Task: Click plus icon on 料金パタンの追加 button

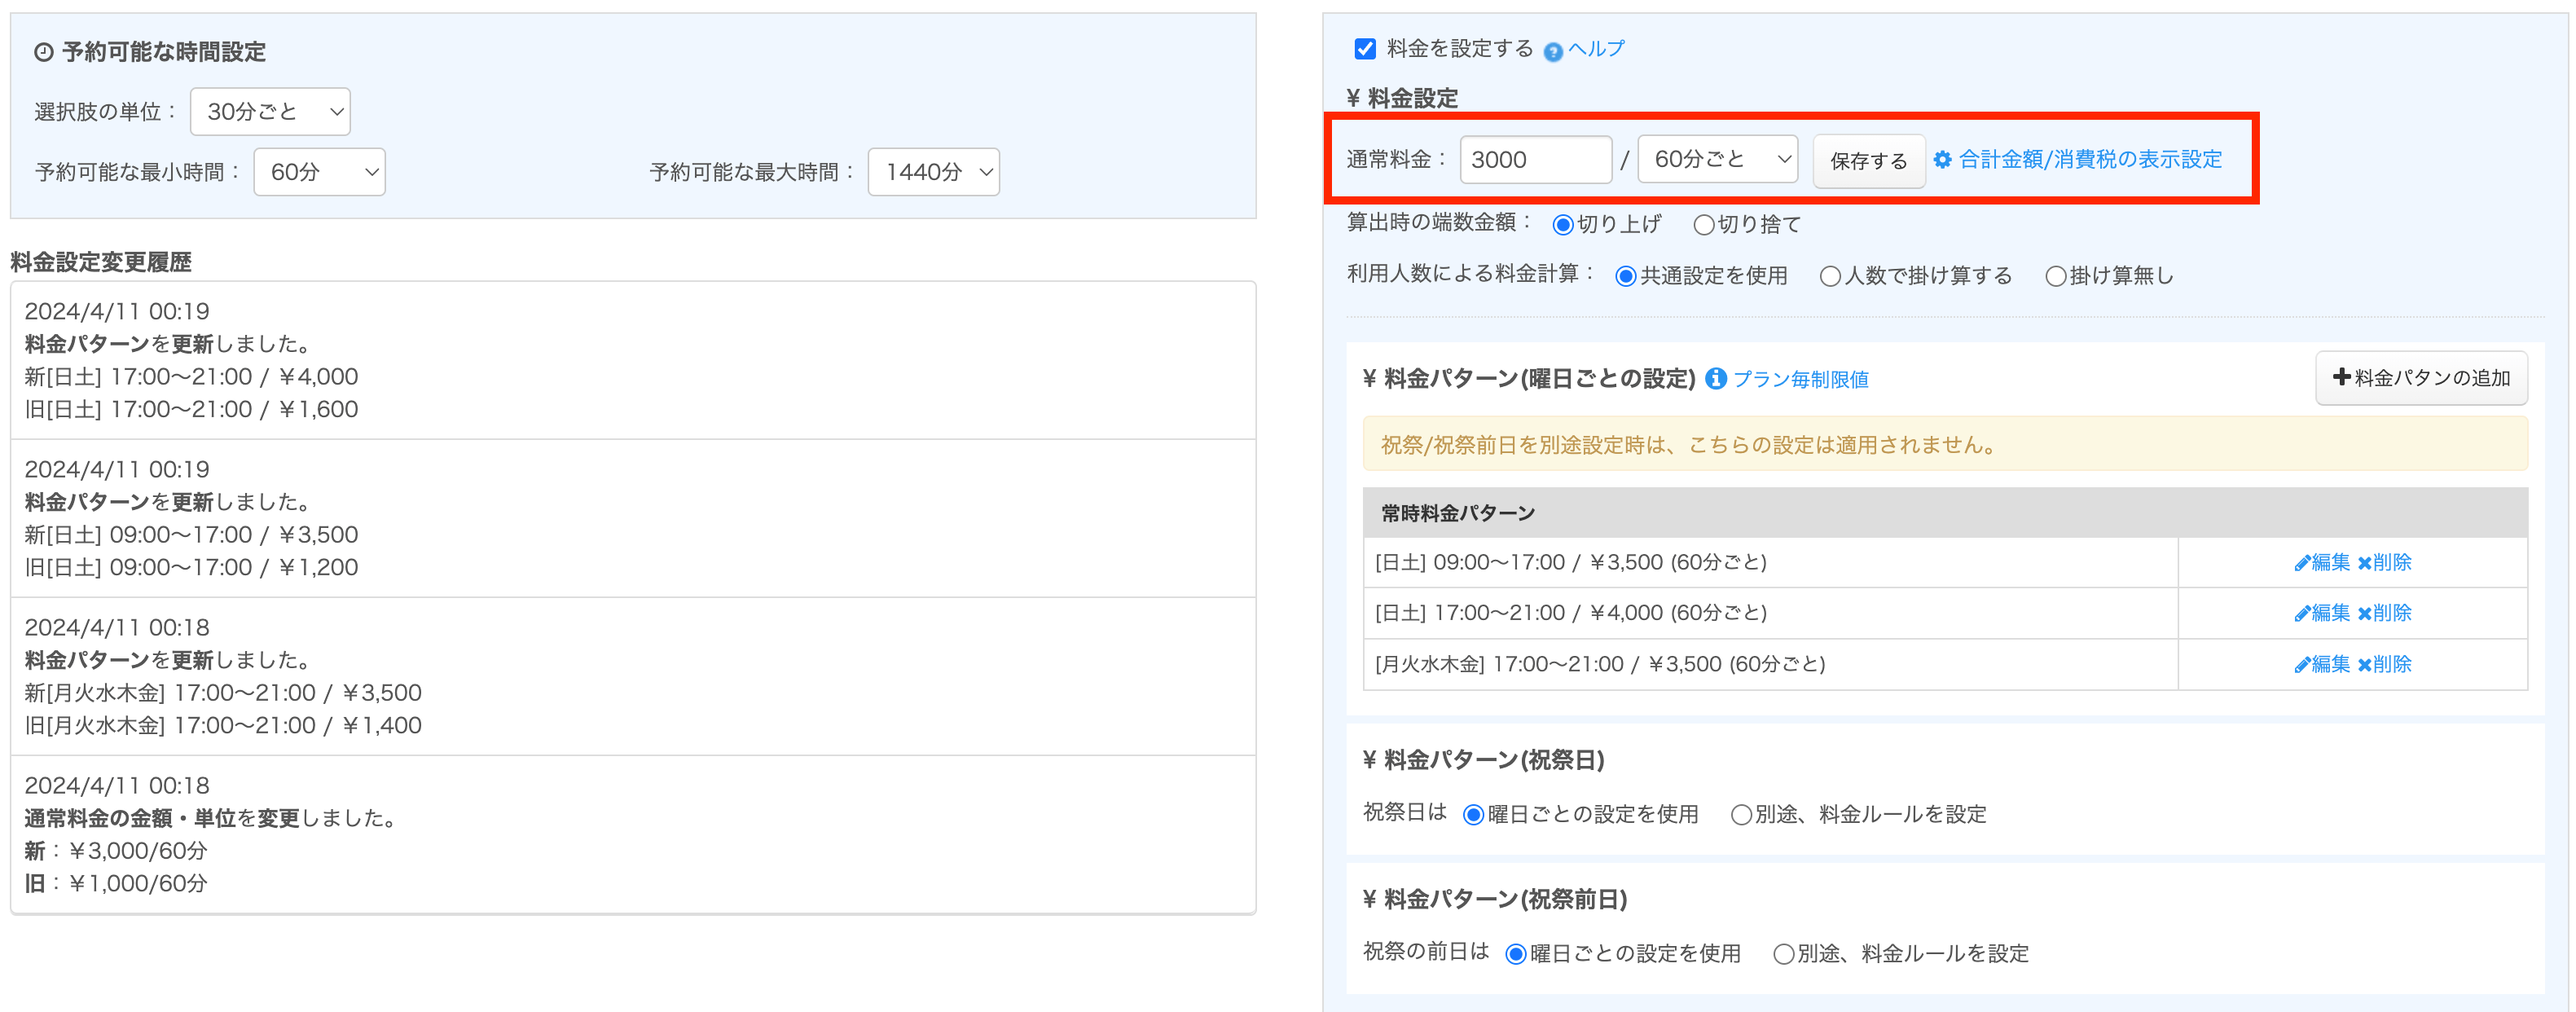Action: click(2341, 377)
